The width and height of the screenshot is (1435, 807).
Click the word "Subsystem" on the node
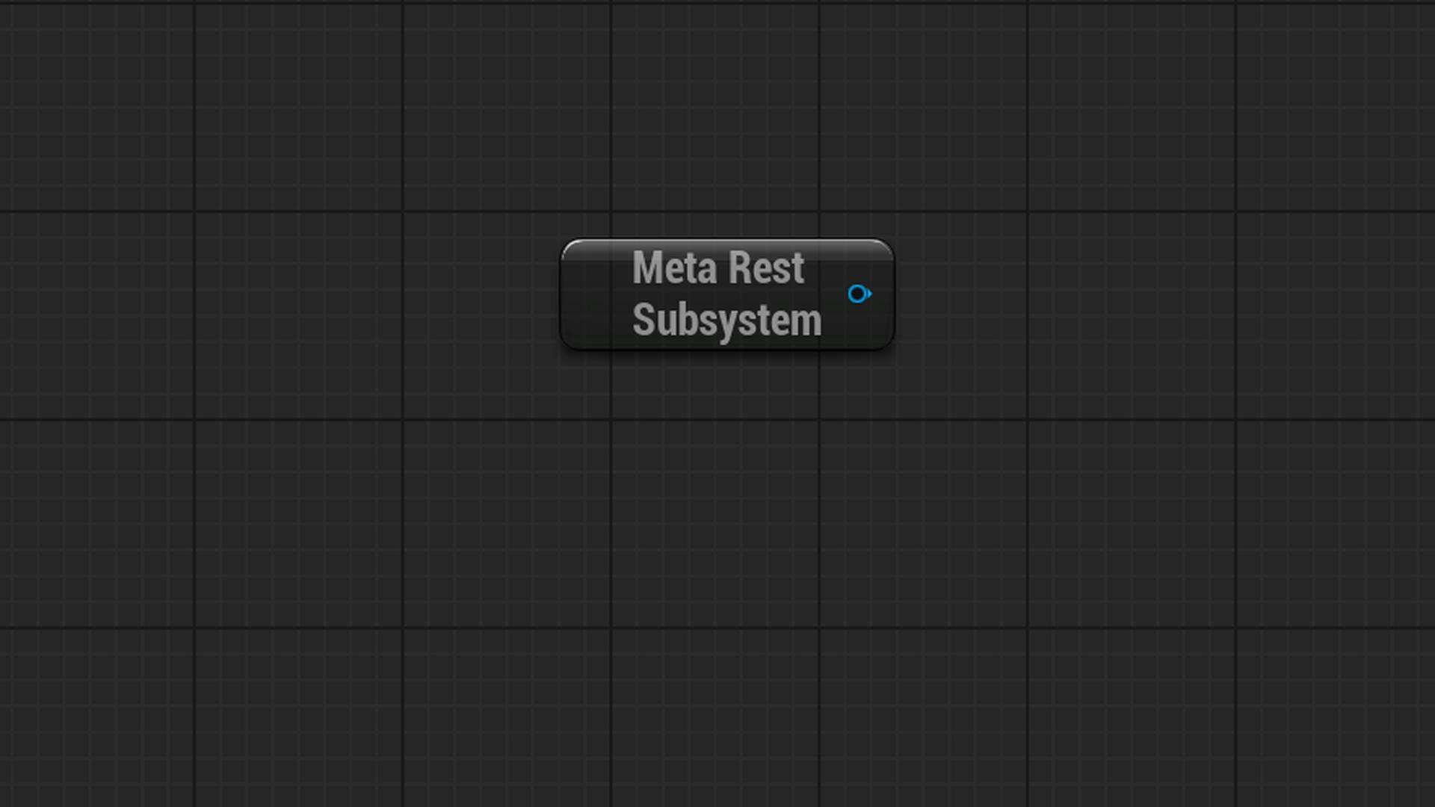click(x=726, y=321)
